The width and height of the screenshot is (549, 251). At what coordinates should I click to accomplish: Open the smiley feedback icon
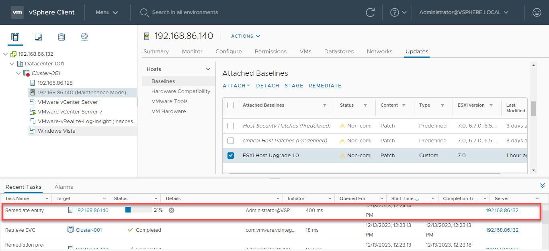click(x=537, y=12)
